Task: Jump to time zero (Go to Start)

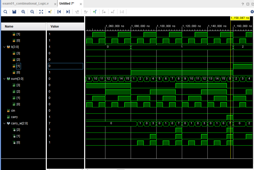Action: tap(59, 12)
